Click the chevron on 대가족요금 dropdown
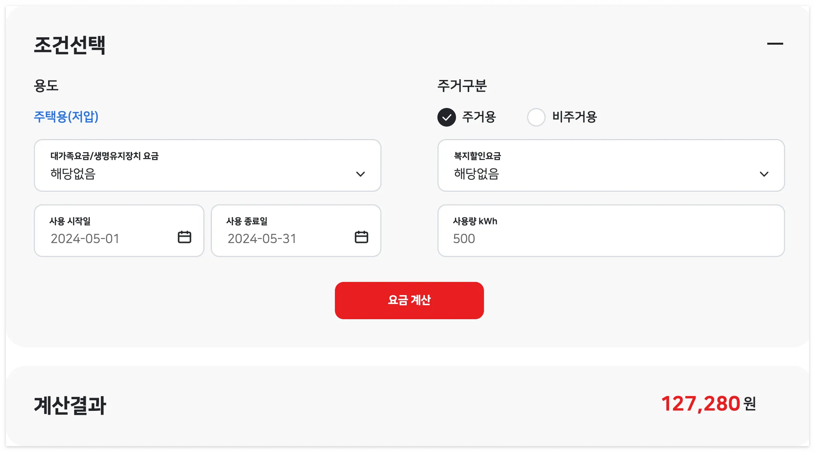This screenshot has width=815, height=452. pos(361,174)
